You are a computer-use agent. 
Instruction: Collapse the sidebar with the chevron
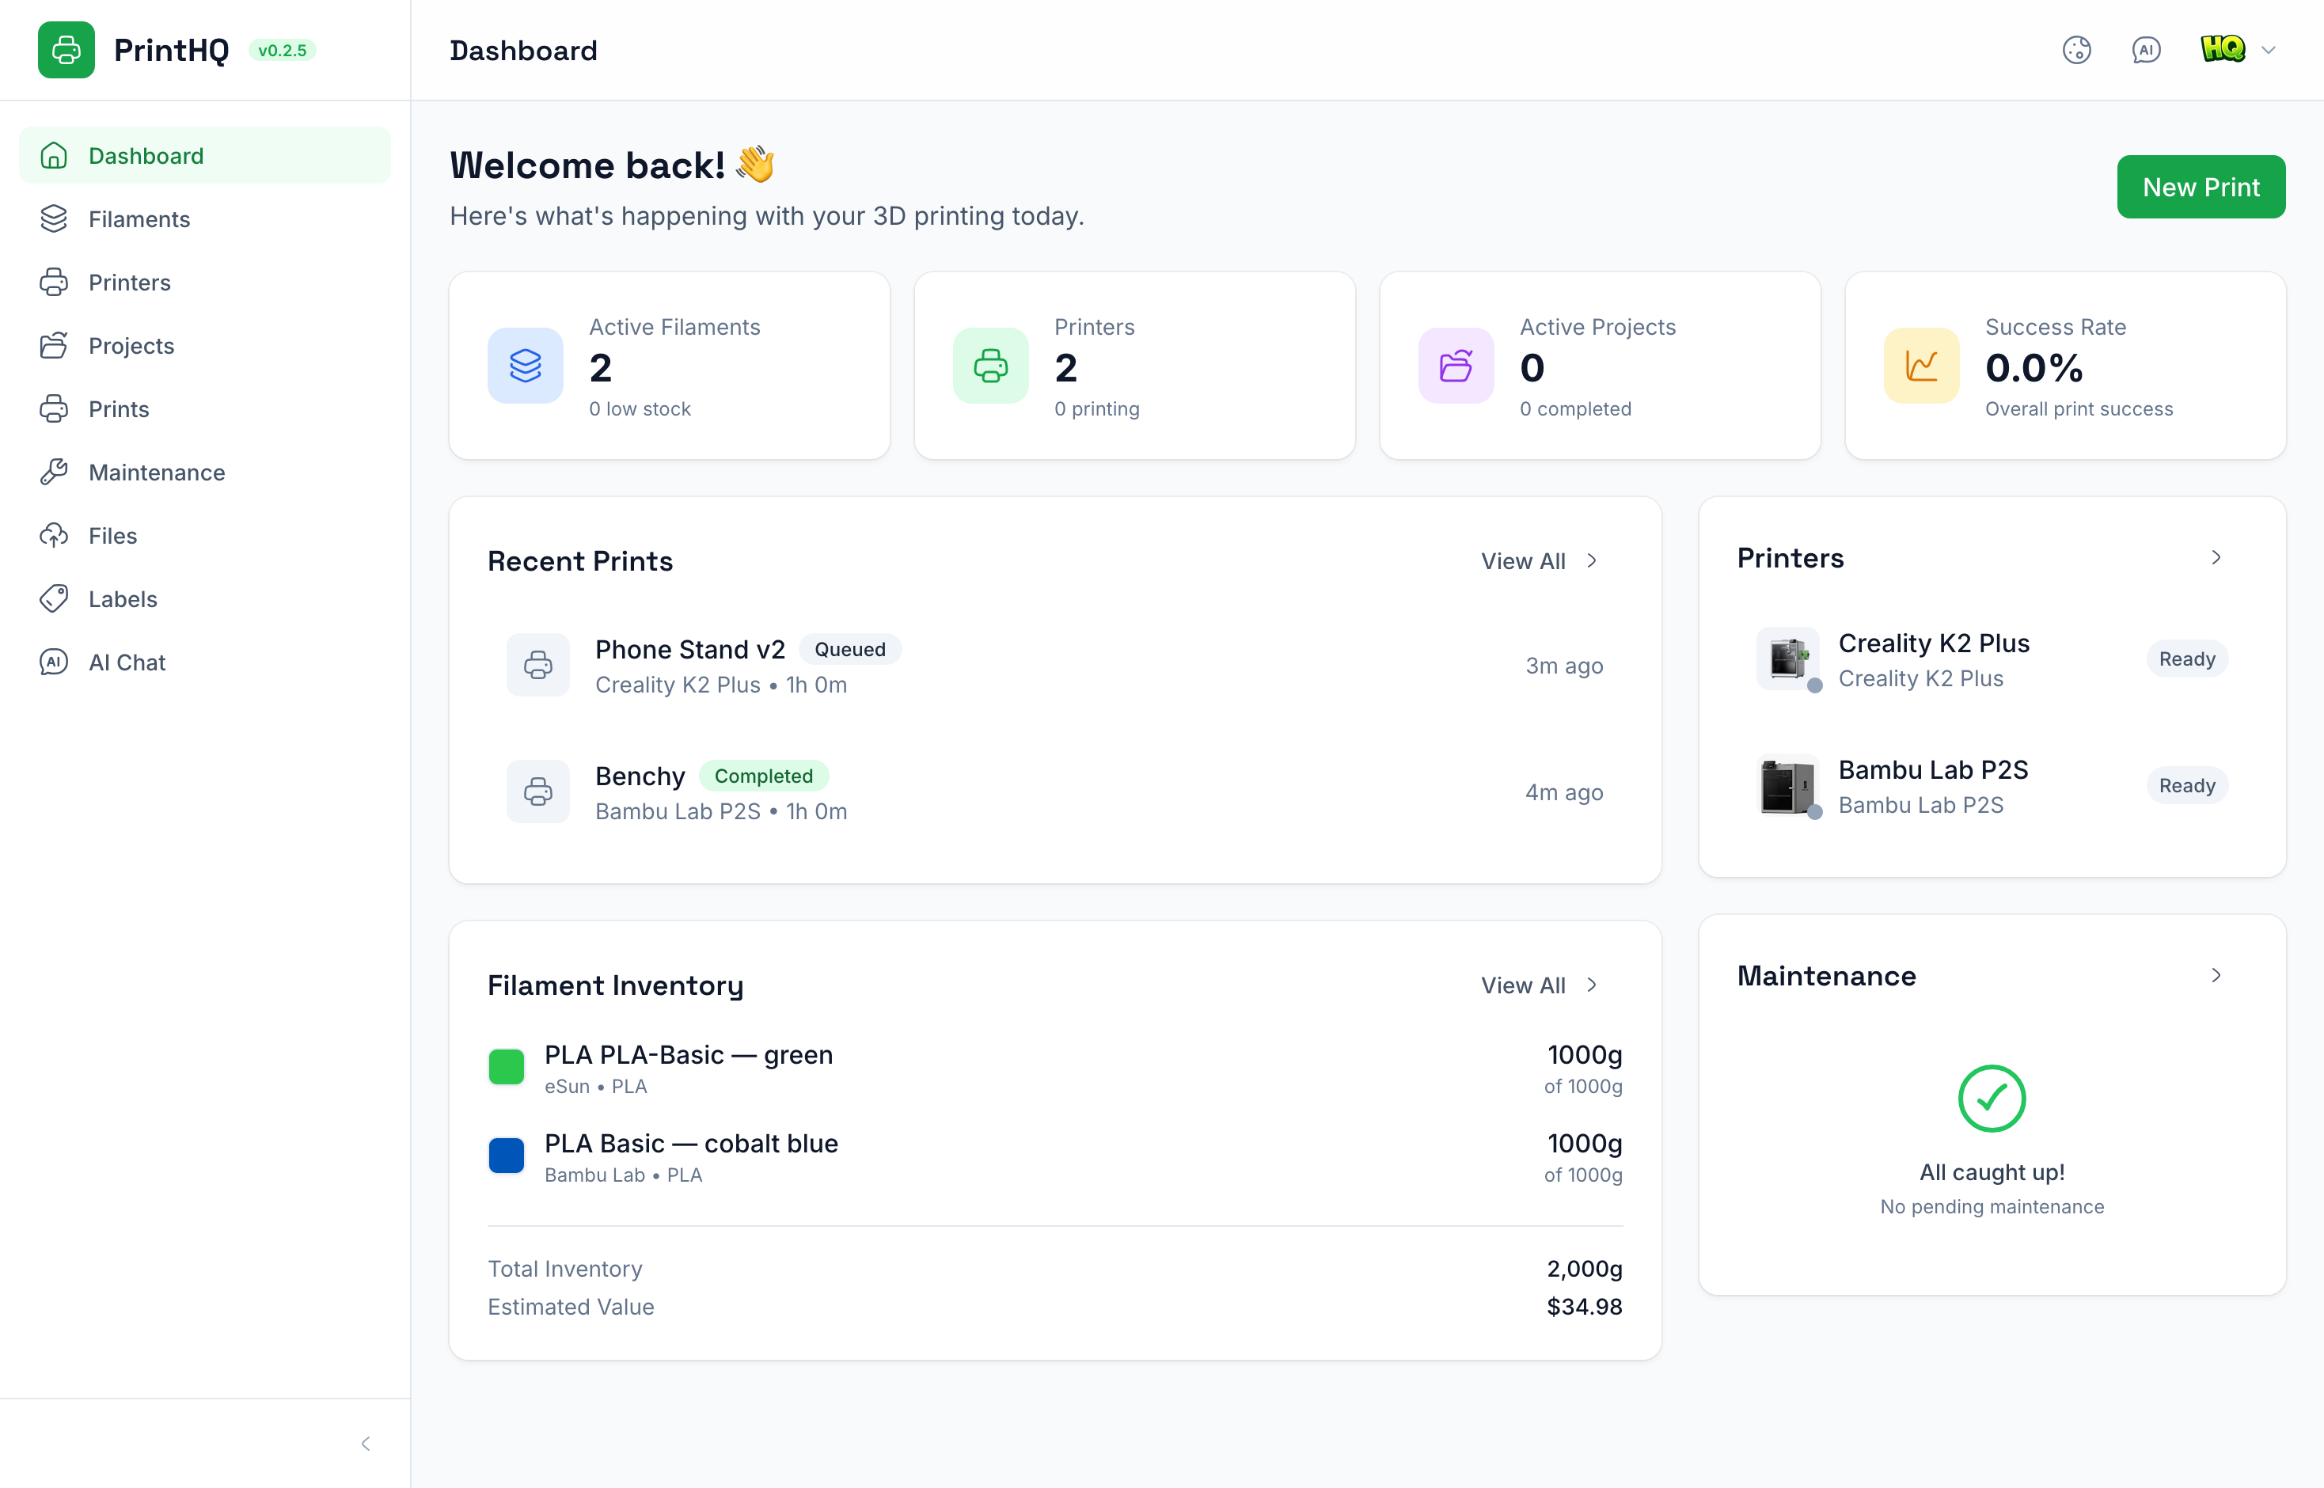365,1443
